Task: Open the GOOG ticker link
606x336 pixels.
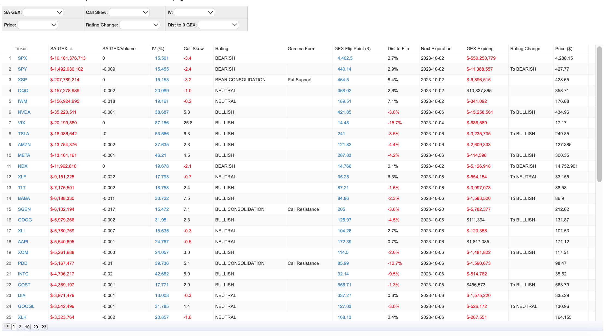Action: pyautogui.click(x=25, y=220)
